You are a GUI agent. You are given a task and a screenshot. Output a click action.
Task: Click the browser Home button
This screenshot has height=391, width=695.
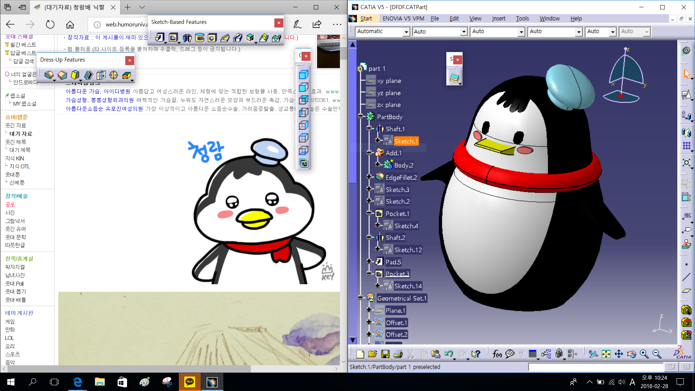point(70,24)
